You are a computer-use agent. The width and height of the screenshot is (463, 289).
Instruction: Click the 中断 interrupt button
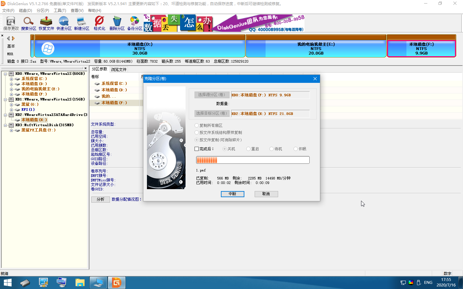232,194
